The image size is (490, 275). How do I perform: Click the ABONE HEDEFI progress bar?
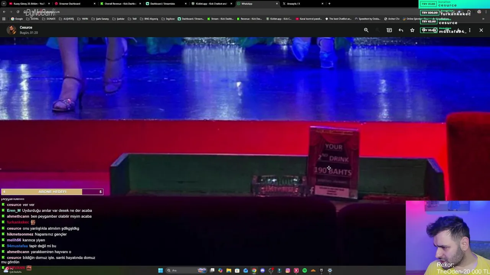click(x=52, y=192)
